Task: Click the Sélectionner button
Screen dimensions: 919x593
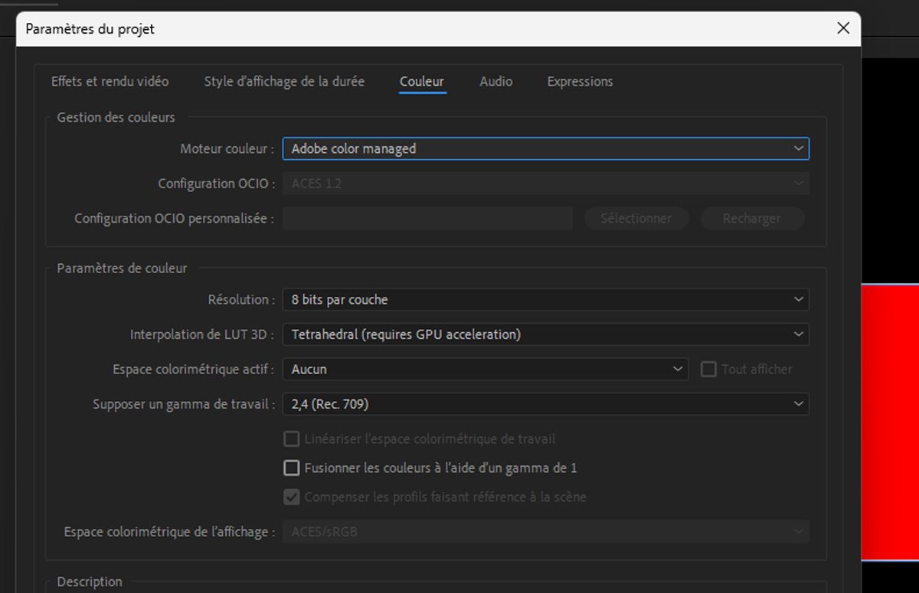Action: click(x=636, y=218)
